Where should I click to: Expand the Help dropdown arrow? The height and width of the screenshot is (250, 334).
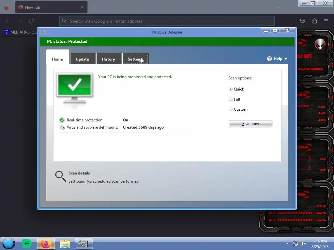(x=286, y=59)
